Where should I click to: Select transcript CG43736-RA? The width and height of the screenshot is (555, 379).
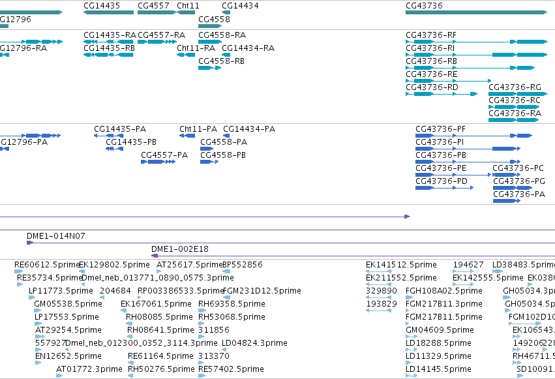tap(515, 114)
